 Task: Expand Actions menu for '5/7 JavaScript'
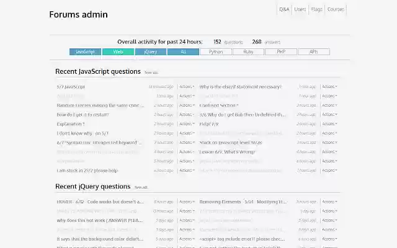click(x=187, y=87)
